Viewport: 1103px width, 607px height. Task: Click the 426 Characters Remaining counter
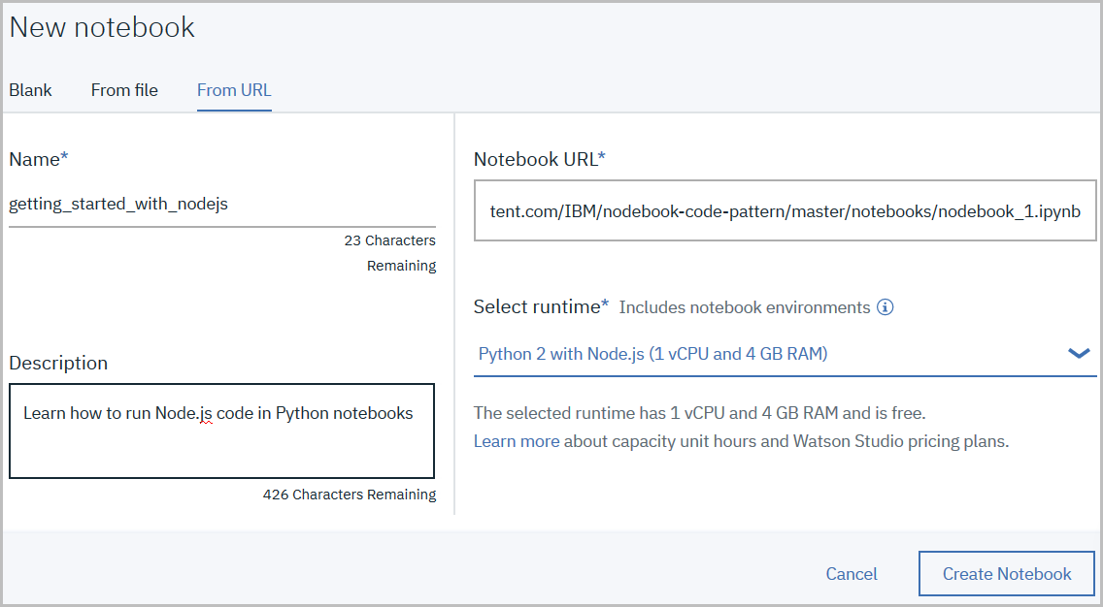pyautogui.click(x=349, y=495)
